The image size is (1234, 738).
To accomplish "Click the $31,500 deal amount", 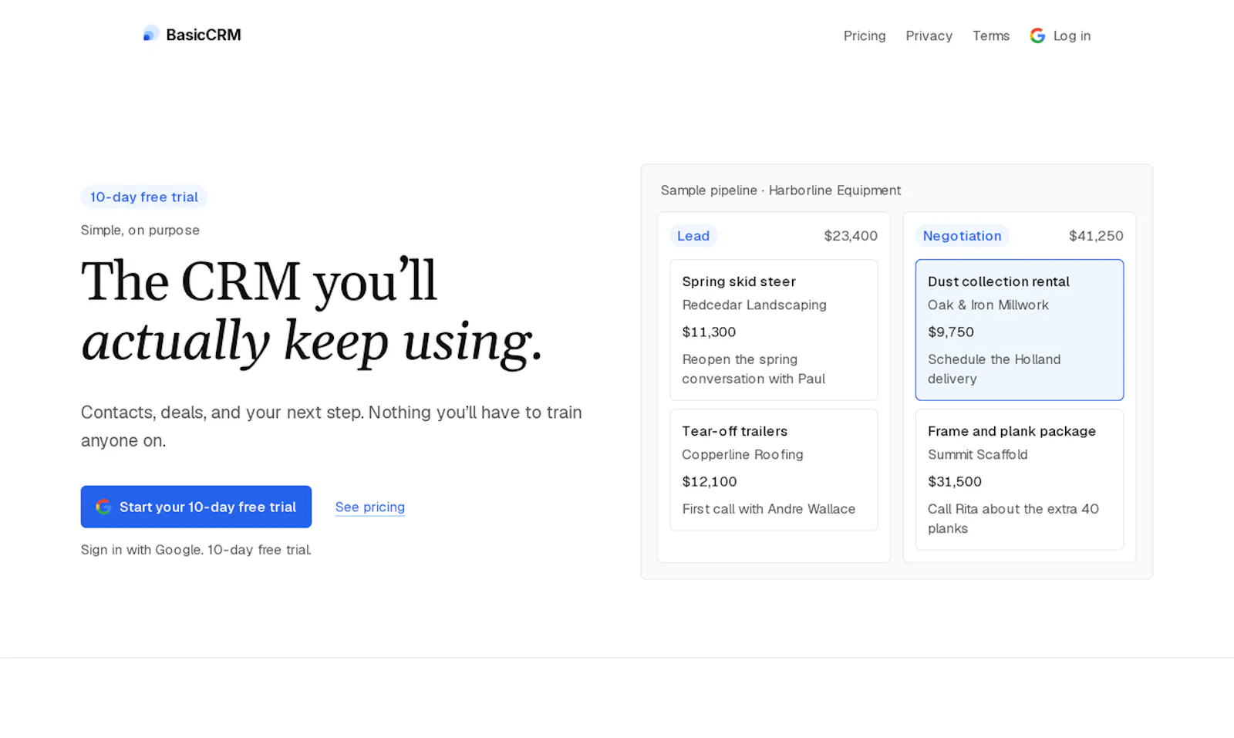I will click(955, 481).
